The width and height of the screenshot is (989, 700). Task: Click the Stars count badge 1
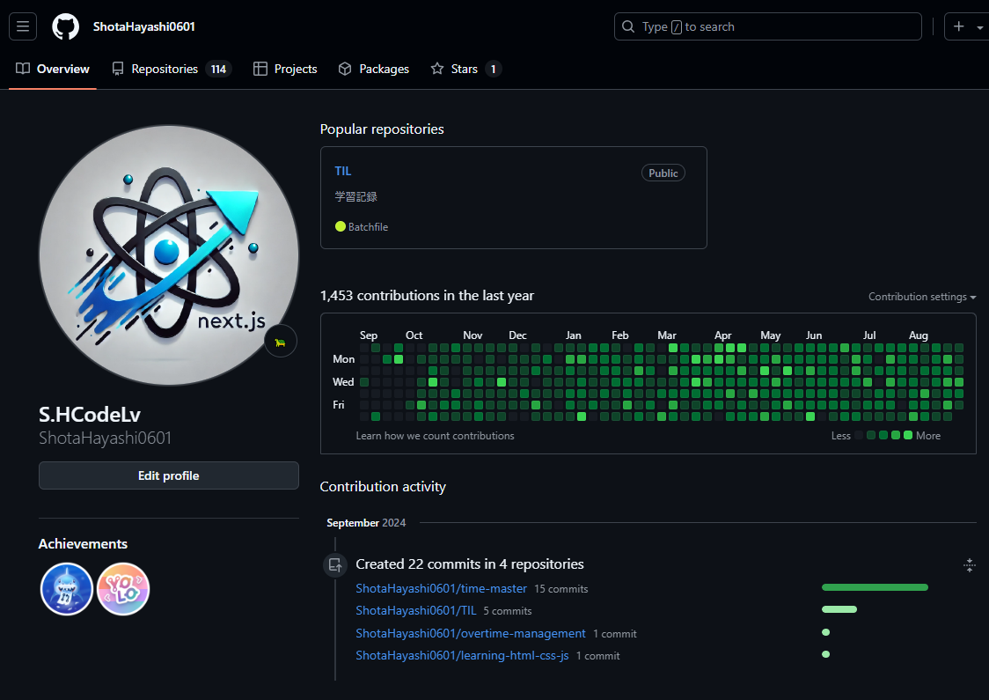coord(494,69)
